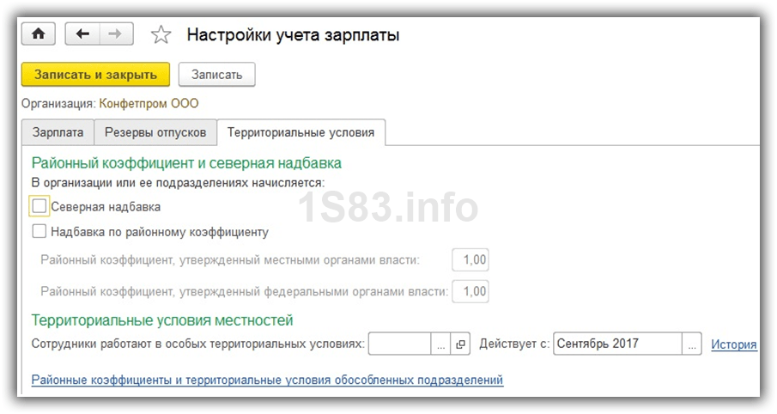Screen dimensions: 777x414
Task: Open selection list for особых территориальных условиях
Action: [440, 344]
